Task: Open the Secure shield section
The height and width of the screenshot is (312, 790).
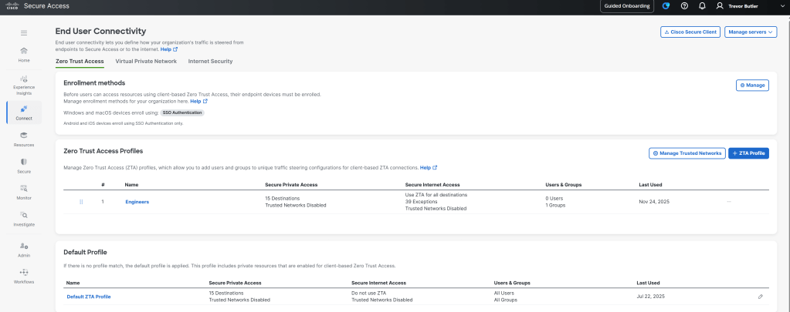Action: [24, 165]
